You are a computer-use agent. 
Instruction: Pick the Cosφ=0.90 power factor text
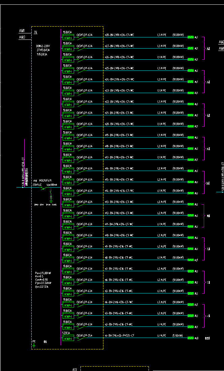pyautogui.click(x=41, y=280)
